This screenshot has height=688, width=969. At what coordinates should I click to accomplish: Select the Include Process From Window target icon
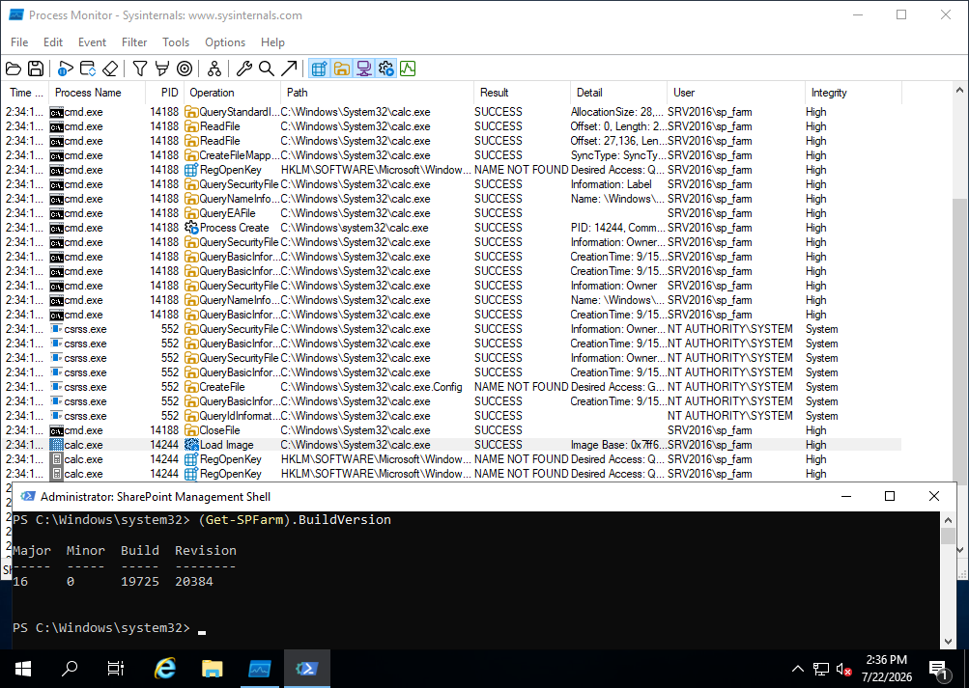185,69
